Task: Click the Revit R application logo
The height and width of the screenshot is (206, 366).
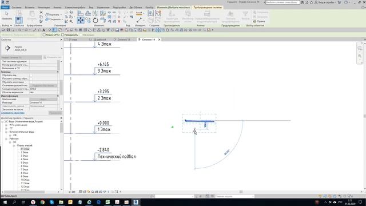Action: click(3, 2)
